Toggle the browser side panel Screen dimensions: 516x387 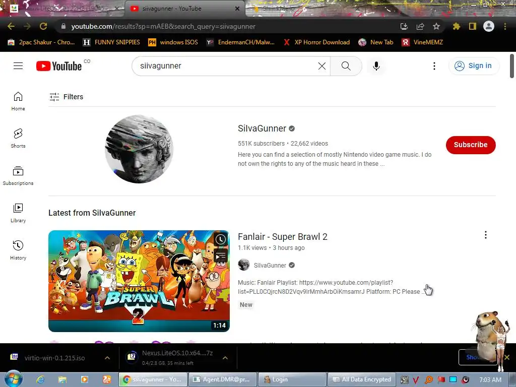(x=473, y=26)
